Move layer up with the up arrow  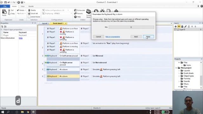click(192, 26)
